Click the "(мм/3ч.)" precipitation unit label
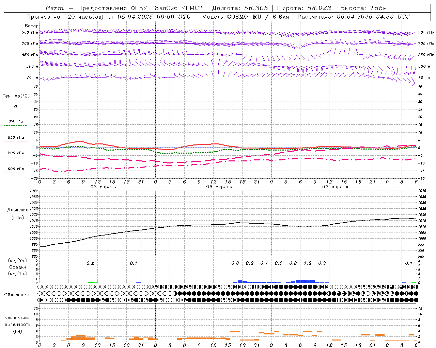Screen dimensions: 436x348 [x=17, y=261]
